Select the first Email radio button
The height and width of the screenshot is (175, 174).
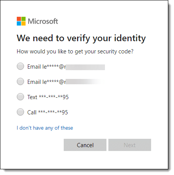(20, 66)
